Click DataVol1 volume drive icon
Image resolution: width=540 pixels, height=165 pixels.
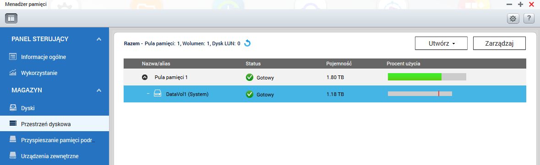click(x=158, y=94)
